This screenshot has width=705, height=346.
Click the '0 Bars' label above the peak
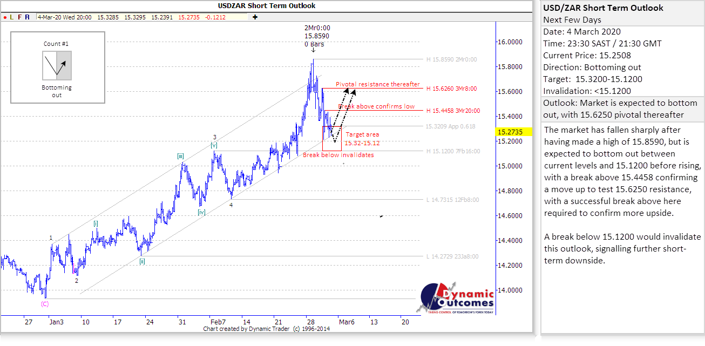(314, 44)
